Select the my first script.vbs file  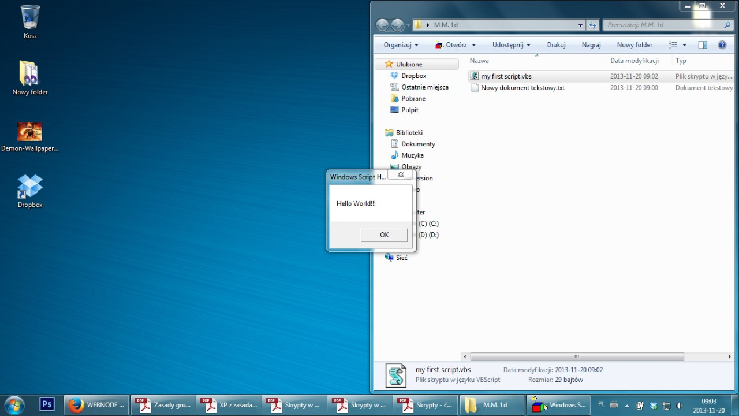click(506, 76)
